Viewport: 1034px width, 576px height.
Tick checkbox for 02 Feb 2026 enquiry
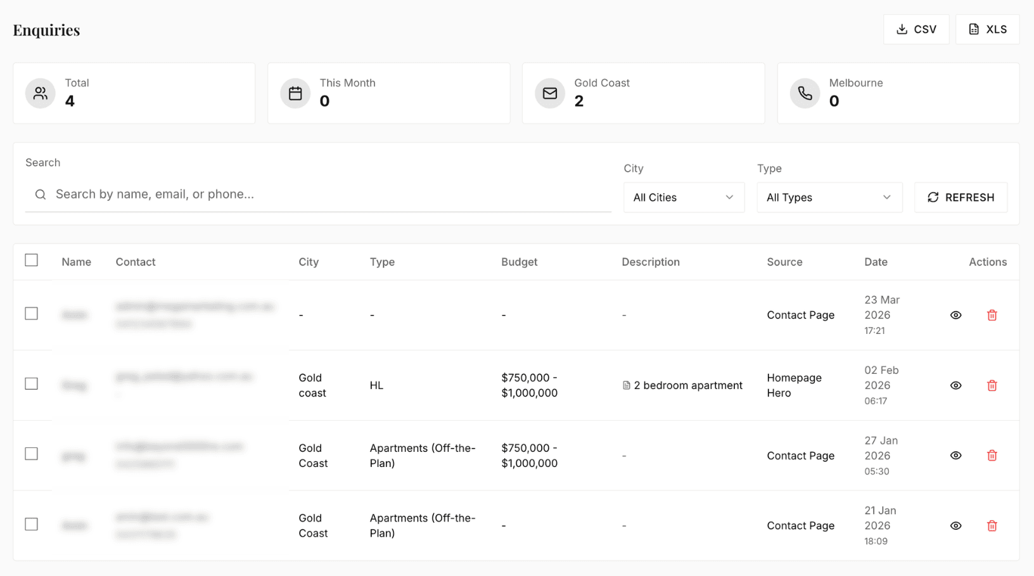32,384
